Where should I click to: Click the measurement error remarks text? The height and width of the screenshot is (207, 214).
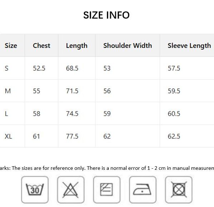[107, 168]
